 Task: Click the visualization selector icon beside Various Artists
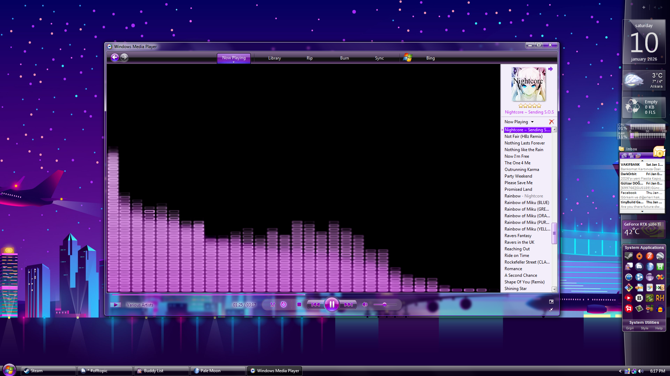click(116, 305)
